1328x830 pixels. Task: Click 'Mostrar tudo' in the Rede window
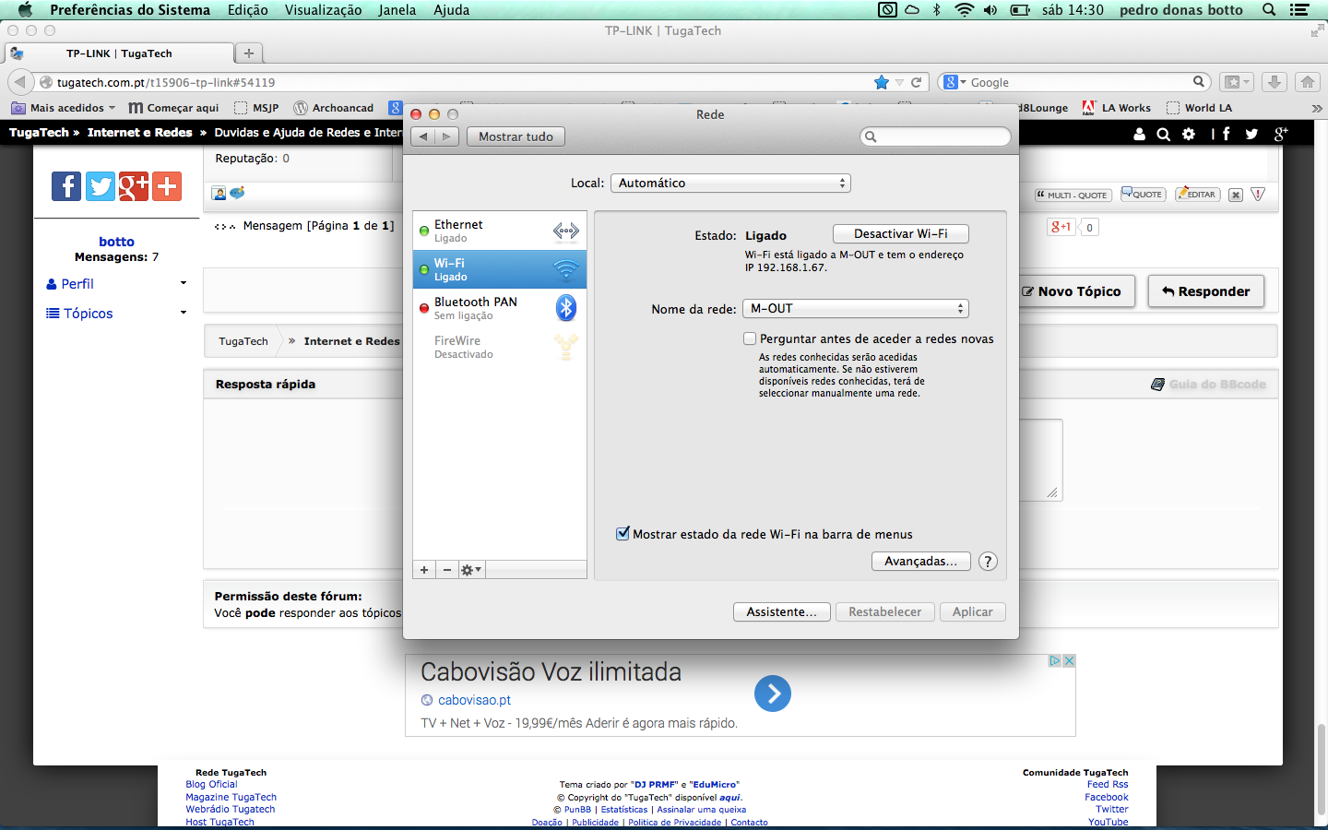click(x=516, y=136)
